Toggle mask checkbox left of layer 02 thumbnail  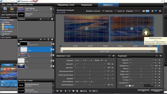19,44
